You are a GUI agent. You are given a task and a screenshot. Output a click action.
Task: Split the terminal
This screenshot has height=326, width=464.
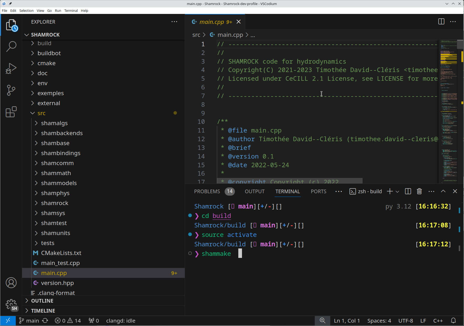click(408, 191)
